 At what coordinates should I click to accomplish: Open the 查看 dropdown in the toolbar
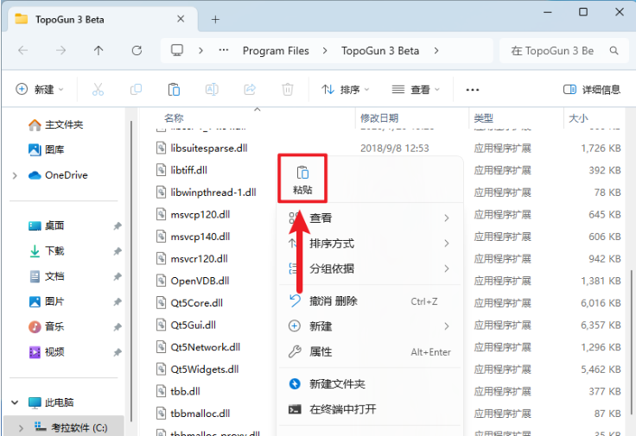click(416, 90)
